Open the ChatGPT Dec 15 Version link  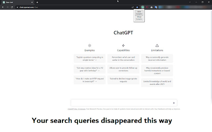pyautogui.click(x=76, y=109)
